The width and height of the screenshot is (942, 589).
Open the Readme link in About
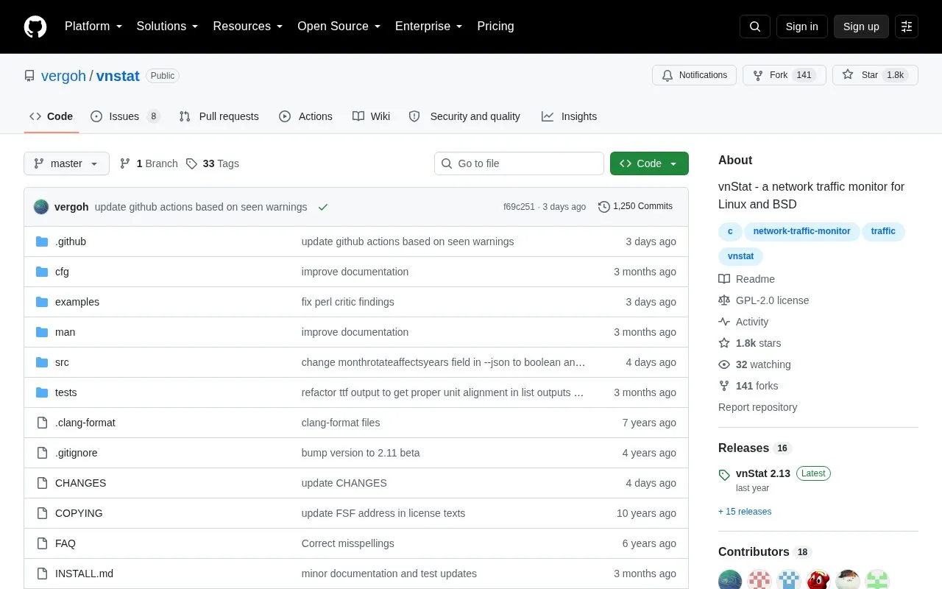[x=746, y=279]
